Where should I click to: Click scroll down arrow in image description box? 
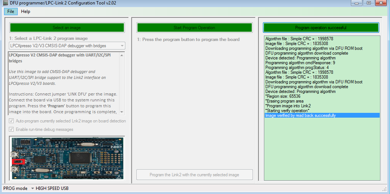pyautogui.click(x=122, y=112)
